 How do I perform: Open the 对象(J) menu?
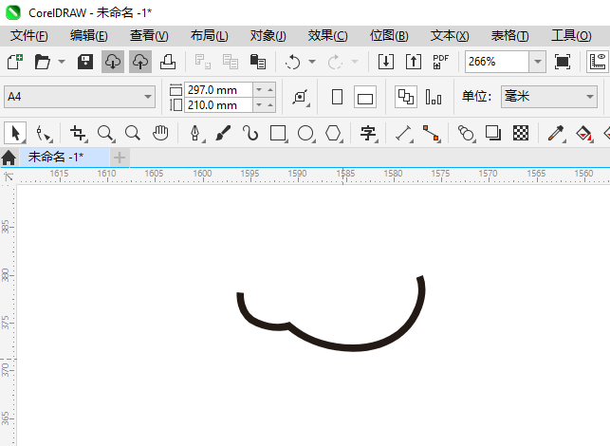pos(268,36)
